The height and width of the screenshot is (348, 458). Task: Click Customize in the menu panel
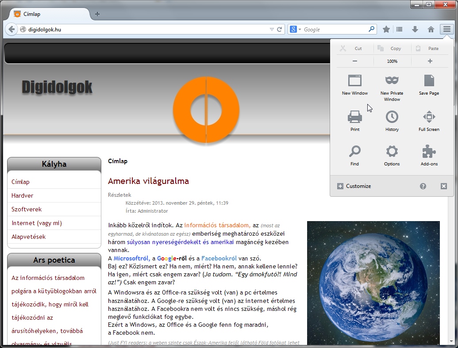click(x=354, y=186)
